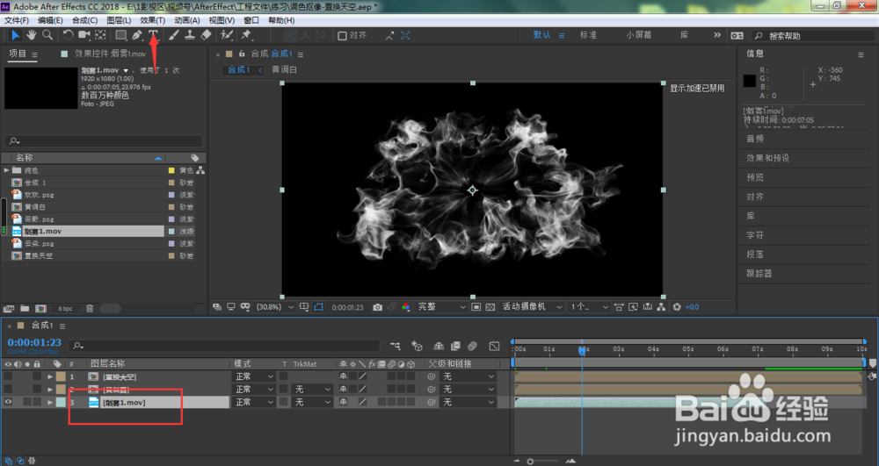Screen dimensions: 879x466
Task: Hide the 烟雾1.mov layer with eye toggle
Action: click(x=9, y=402)
